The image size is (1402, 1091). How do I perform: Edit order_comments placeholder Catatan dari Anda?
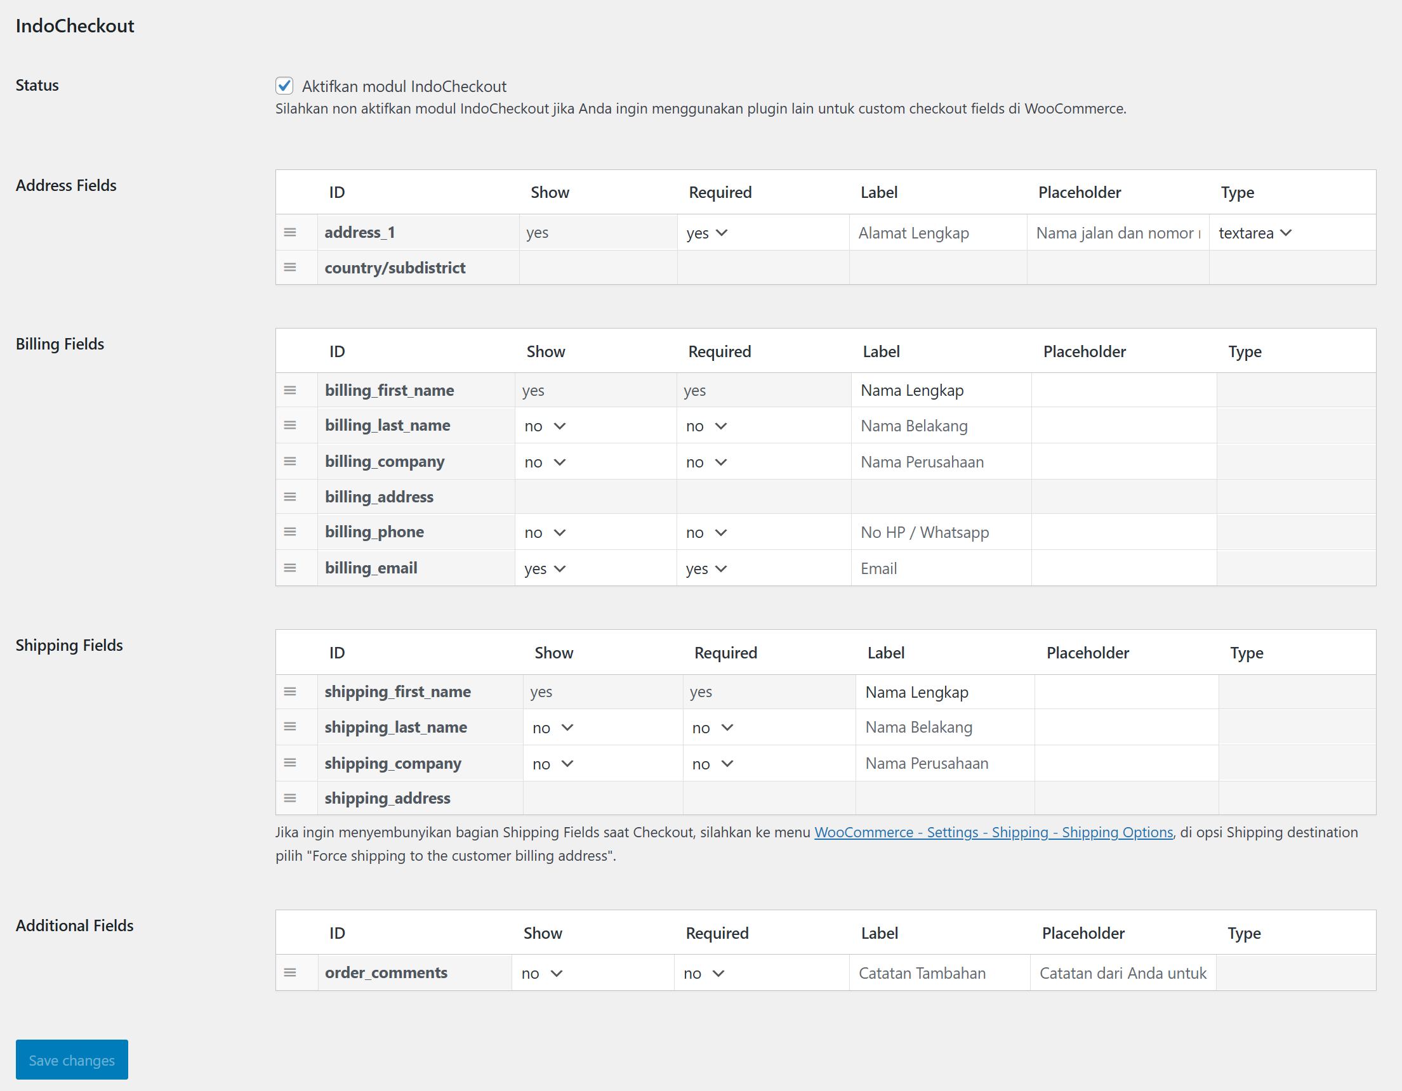1123,973
